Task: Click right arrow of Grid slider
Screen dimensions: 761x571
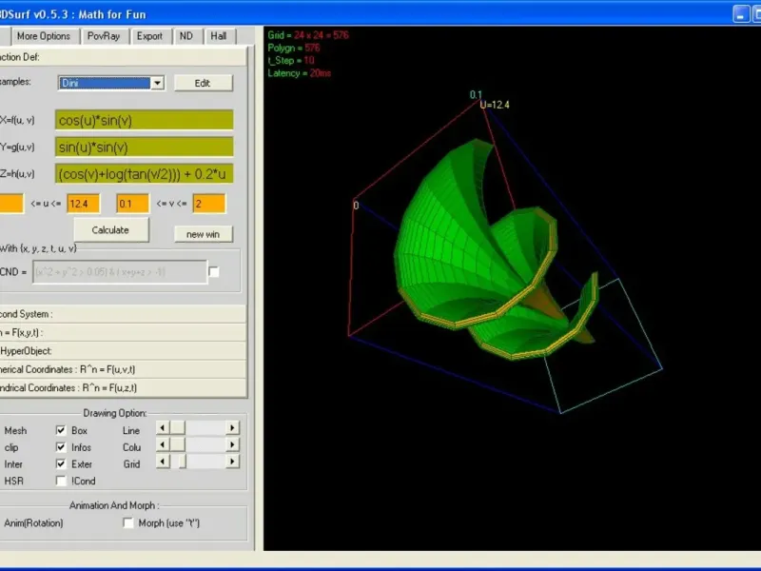Action: pos(232,463)
